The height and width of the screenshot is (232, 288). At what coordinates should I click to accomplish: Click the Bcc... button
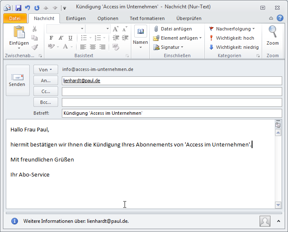pyautogui.click(x=46, y=102)
